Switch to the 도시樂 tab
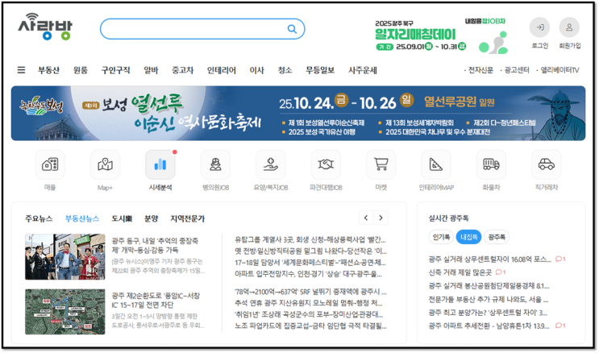Screen dimensions: 599x353 click(x=122, y=218)
